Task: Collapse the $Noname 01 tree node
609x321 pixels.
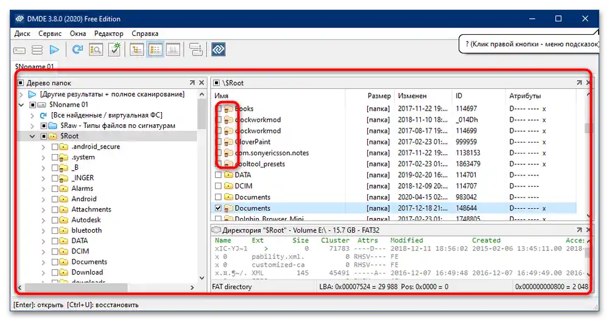Action: tap(21, 105)
